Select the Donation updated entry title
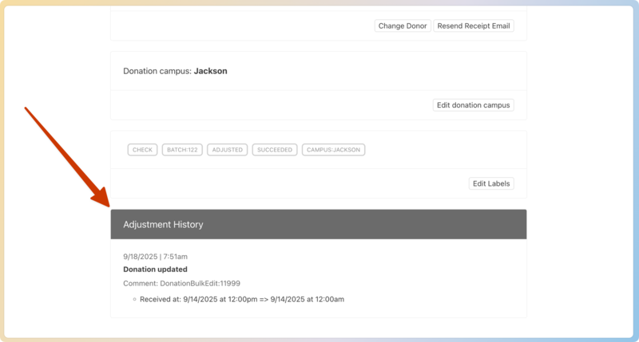The image size is (639, 342). [x=155, y=269]
